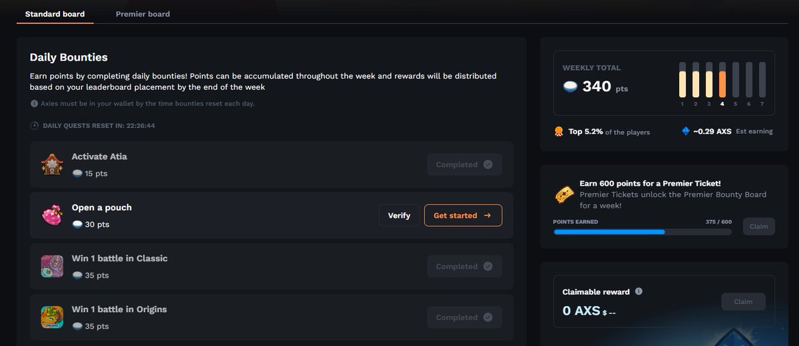Click Completed button for Origins battle
Image resolution: width=799 pixels, height=346 pixels.
point(464,317)
